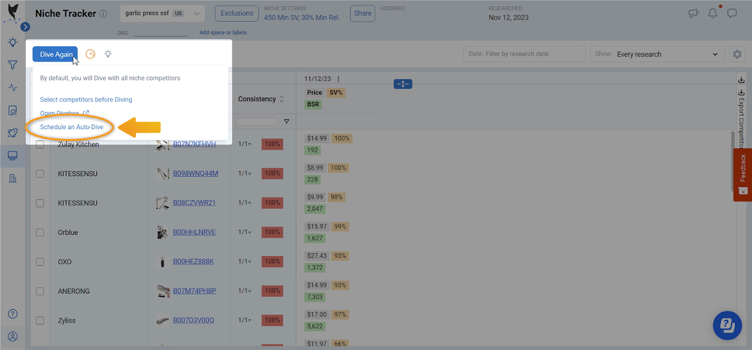Click the Share button
Viewport: 752px width, 350px height.
(362, 14)
